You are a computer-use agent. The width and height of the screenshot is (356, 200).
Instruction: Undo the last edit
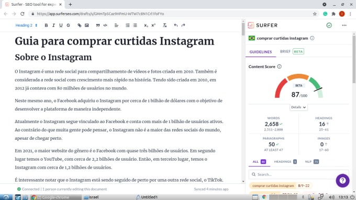pyautogui.click(x=176, y=25)
